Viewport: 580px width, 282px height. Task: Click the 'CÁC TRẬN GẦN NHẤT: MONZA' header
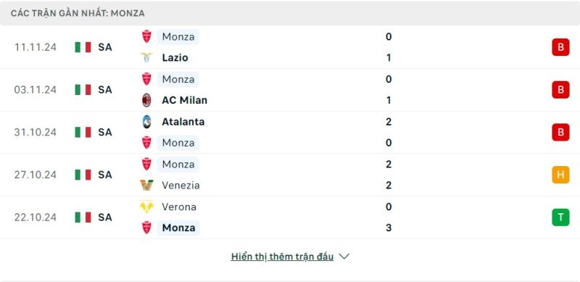point(78,13)
